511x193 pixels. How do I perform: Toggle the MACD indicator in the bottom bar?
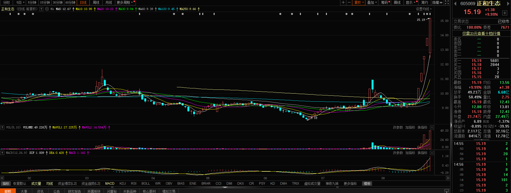[110, 184]
